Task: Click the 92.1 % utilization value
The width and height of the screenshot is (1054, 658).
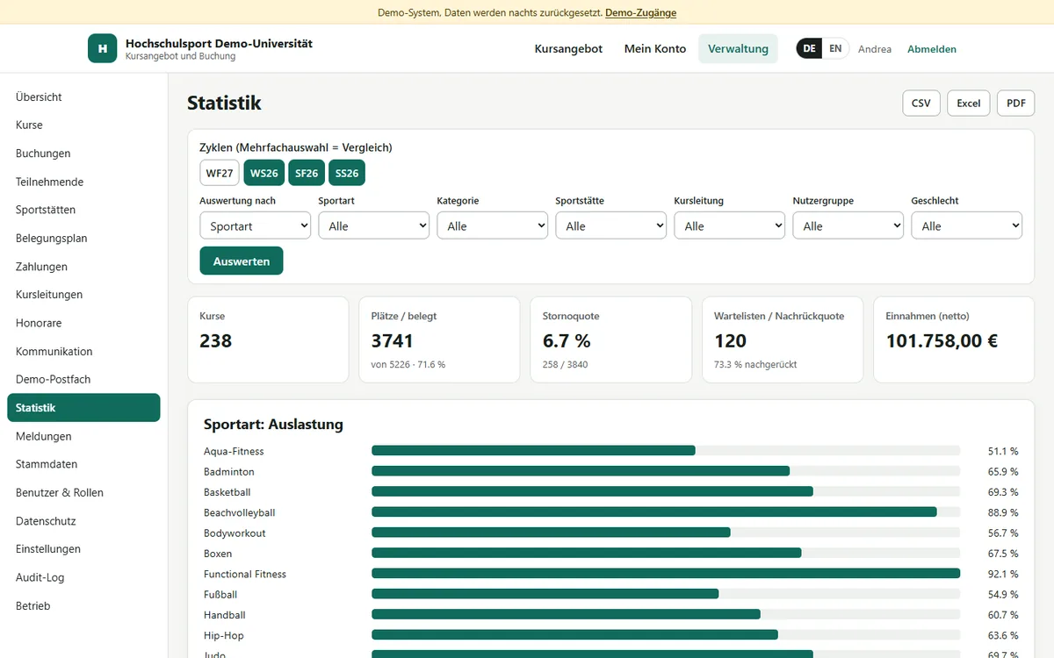Action: tap(1003, 575)
